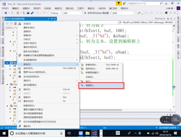Open Solution Explorer header dropdown arrow
Image resolution: width=181 pixels, height=138 pixels.
(x=48, y=19)
